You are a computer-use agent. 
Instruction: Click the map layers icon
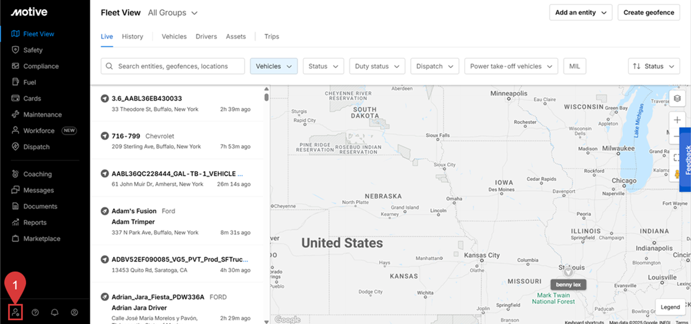click(x=677, y=99)
